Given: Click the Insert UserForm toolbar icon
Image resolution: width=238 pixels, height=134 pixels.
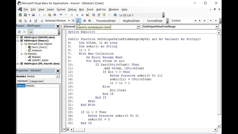Looking at the screenshot, I should pyautogui.click(x=25, y=15).
